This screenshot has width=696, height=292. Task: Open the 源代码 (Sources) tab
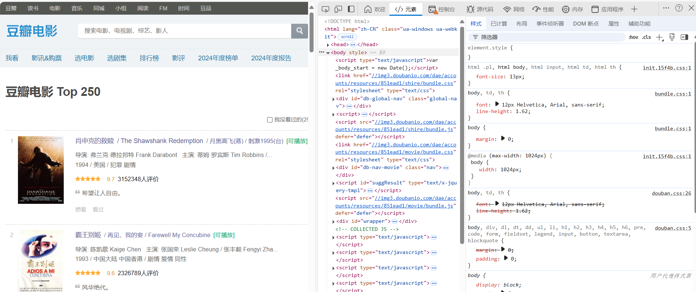click(x=480, y=9)
